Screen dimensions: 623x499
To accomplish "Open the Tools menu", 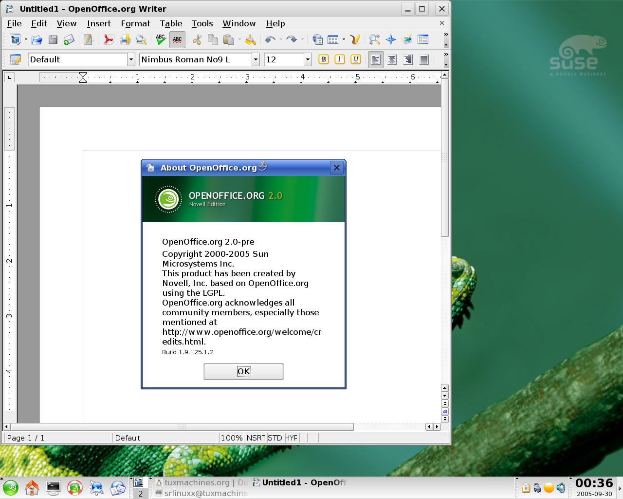I will (x=202, y=23).
